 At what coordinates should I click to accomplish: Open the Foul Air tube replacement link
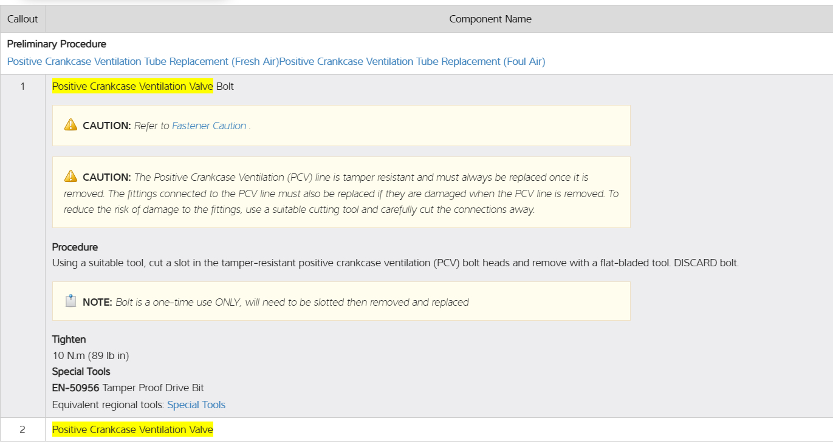[x=413, y=62]
